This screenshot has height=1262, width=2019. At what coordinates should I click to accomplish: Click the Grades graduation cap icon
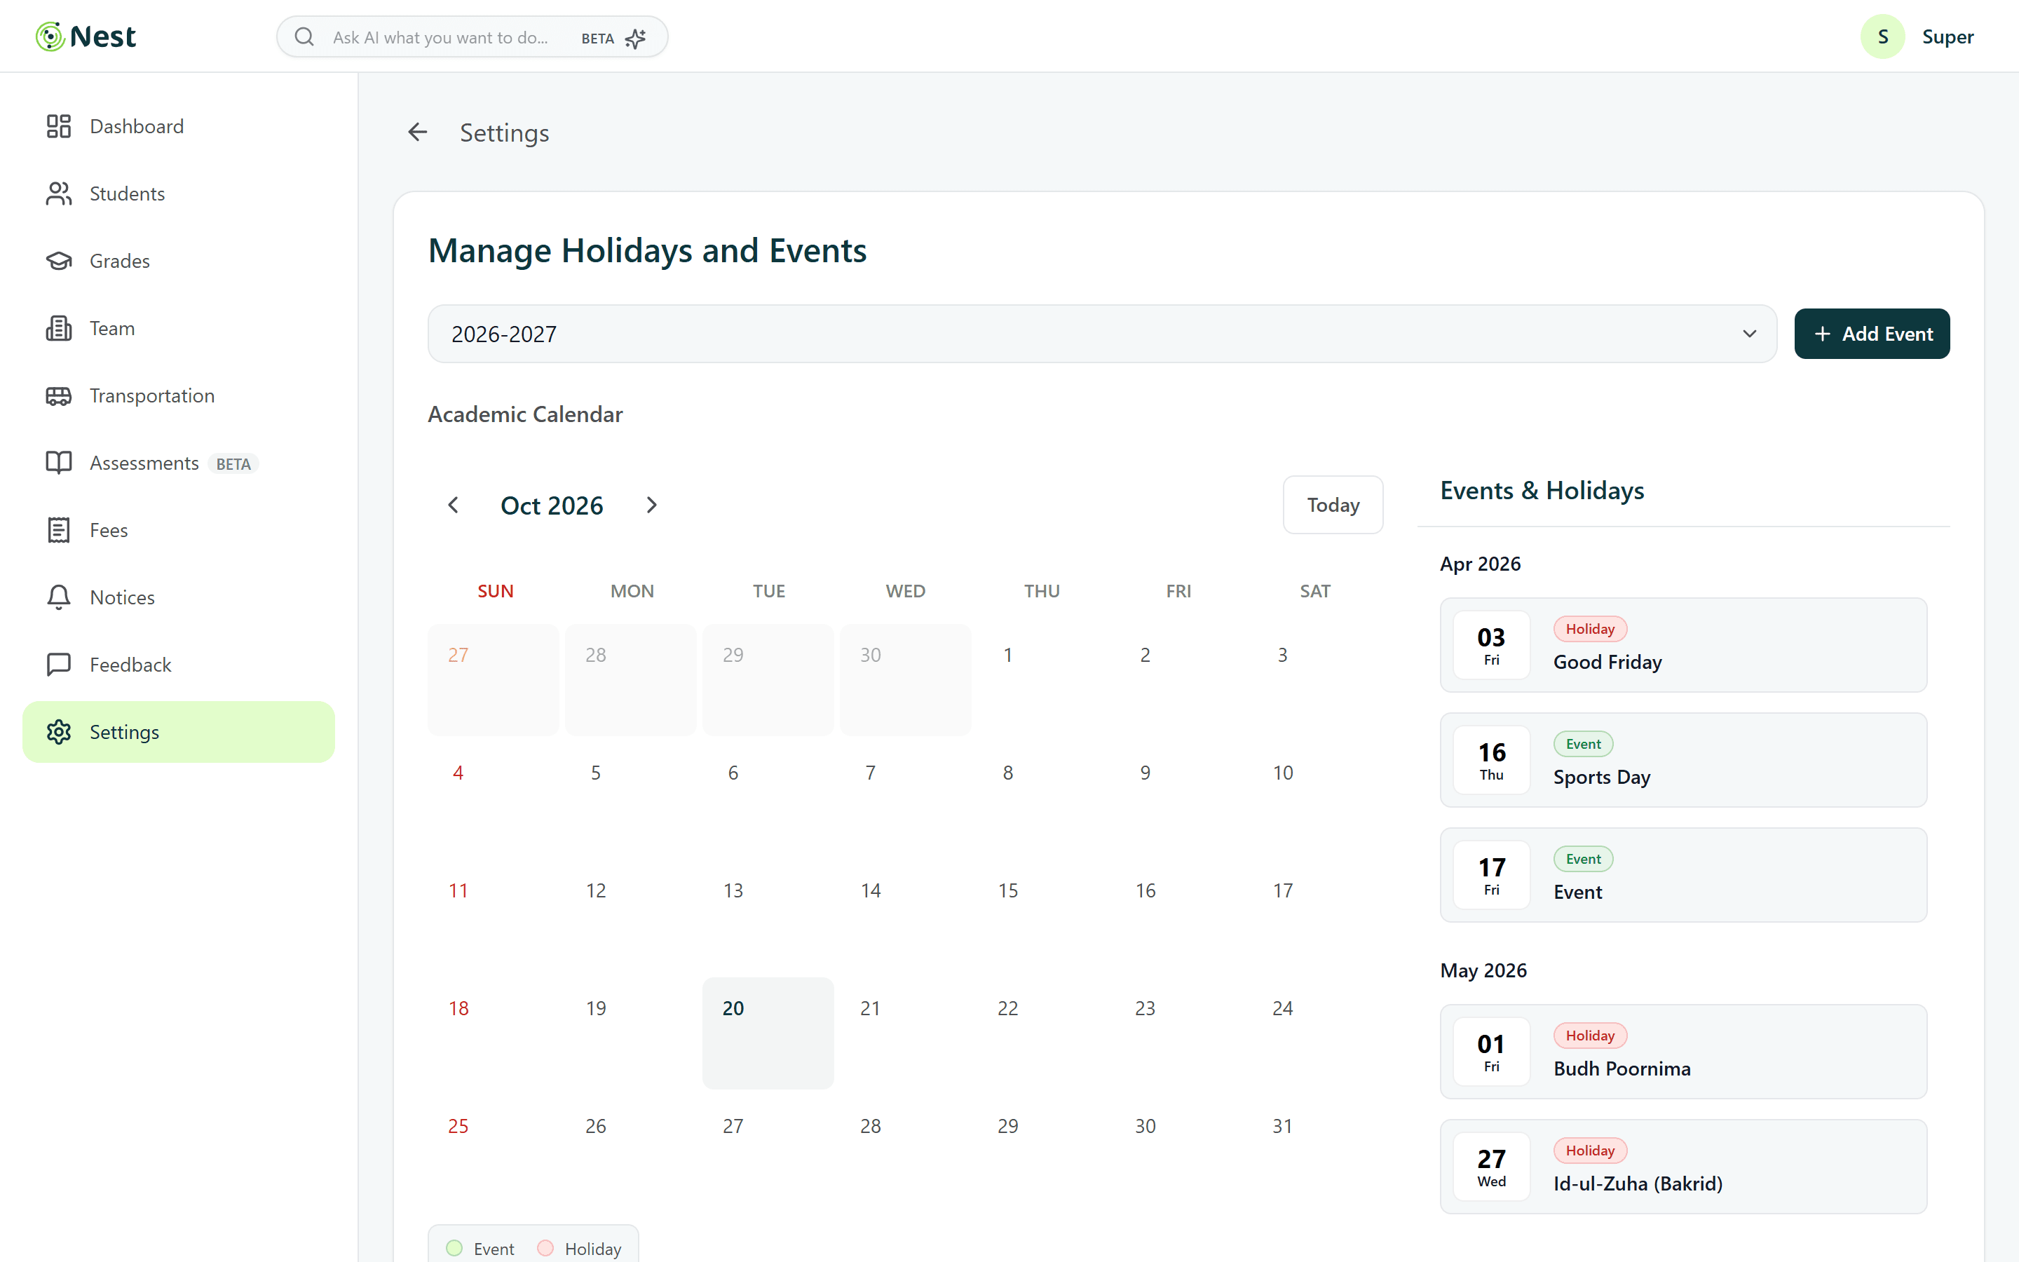(x=58, y=262)
